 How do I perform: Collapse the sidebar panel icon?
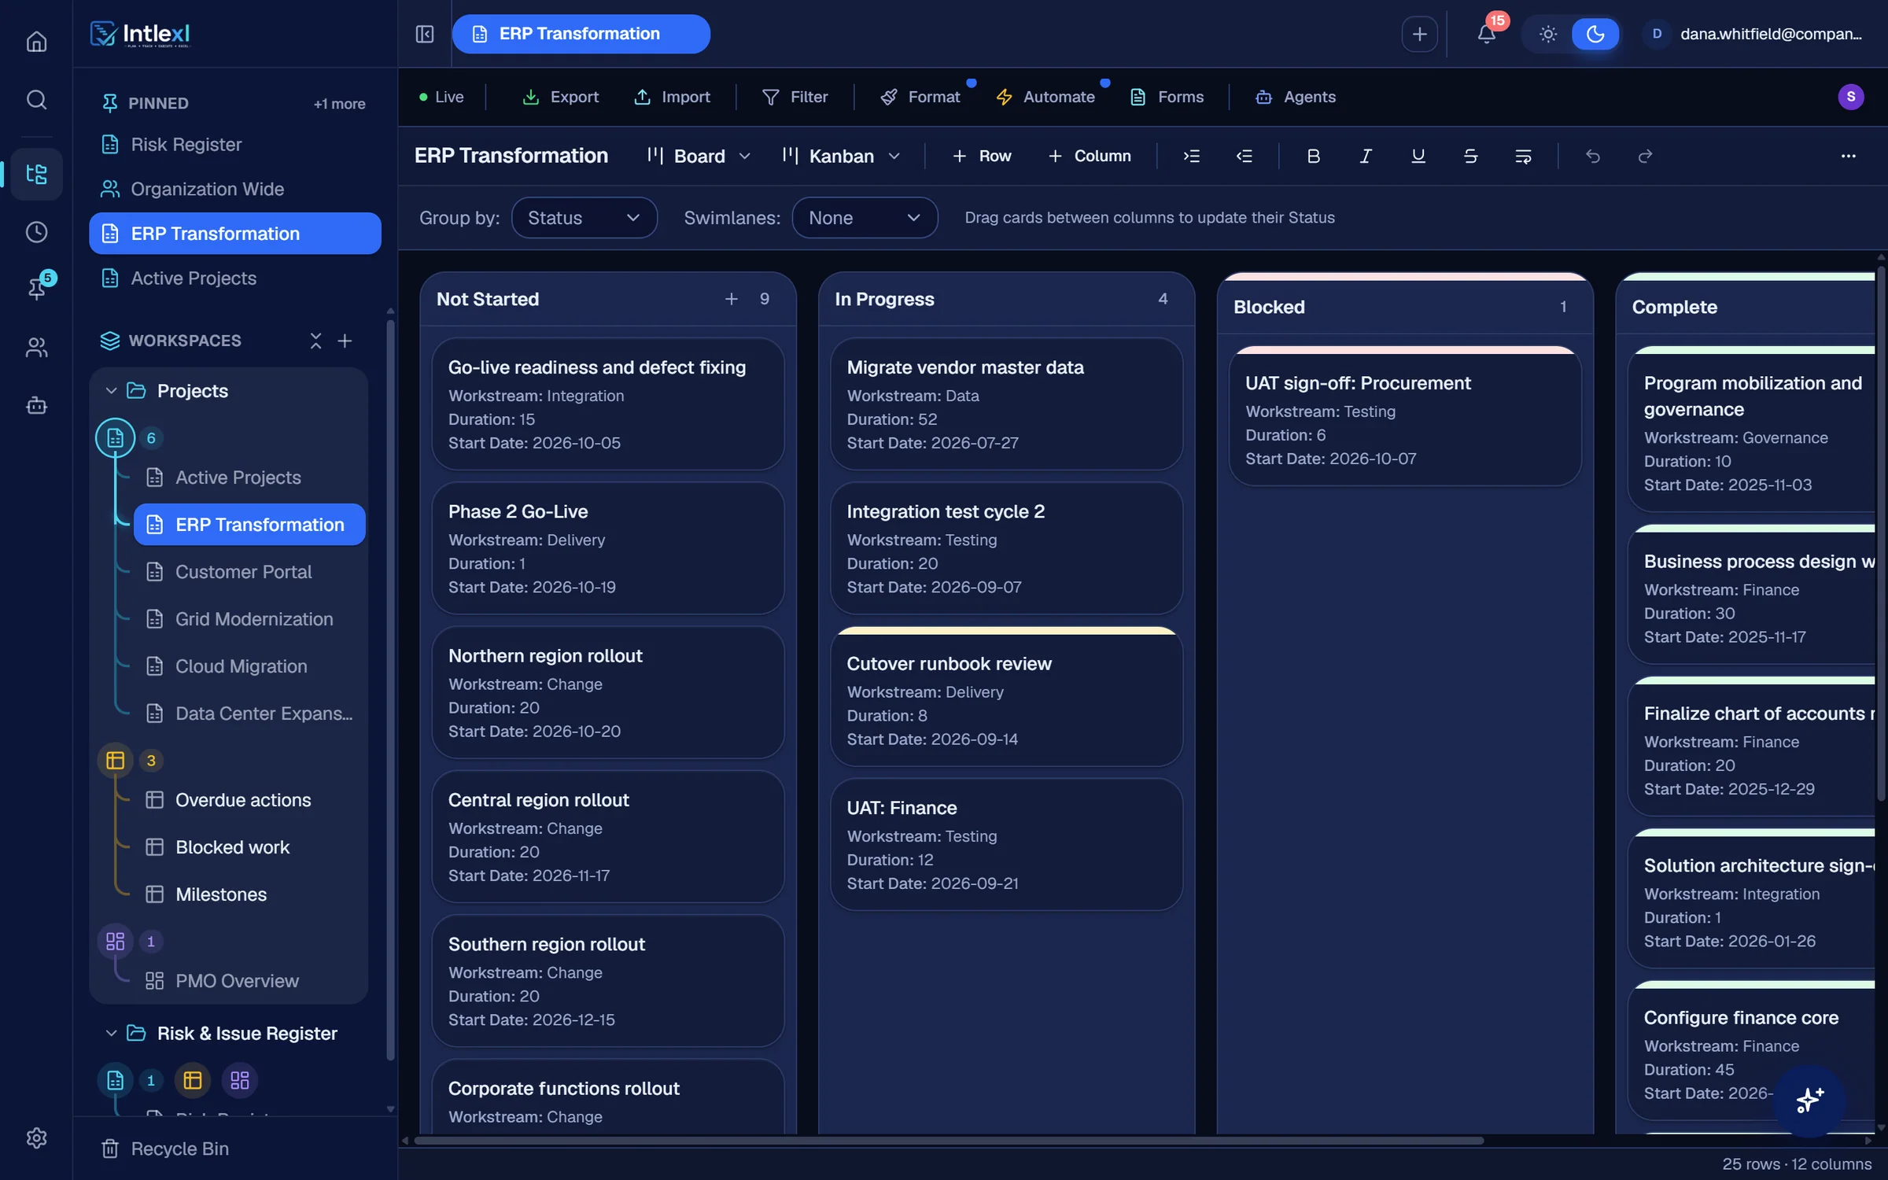(425, 34)
